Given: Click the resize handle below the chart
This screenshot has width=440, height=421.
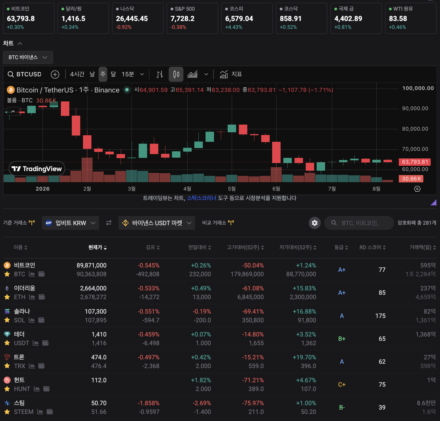Looking at the screenshot, I should pos(433,202).
